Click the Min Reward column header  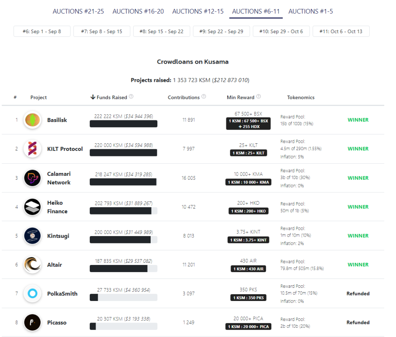[240, 97]
